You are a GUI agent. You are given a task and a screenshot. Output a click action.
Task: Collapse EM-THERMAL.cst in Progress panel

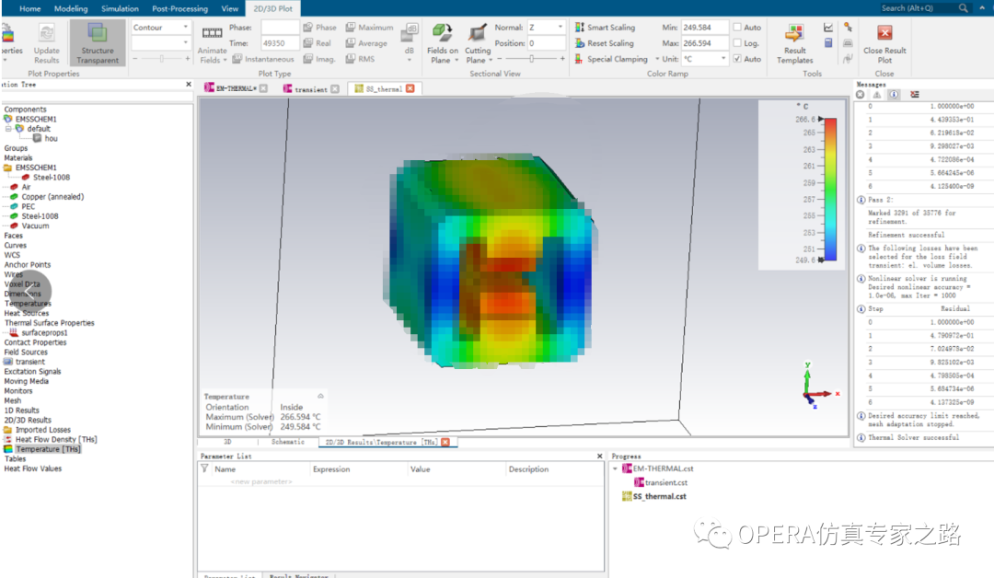tap(615, 469)
